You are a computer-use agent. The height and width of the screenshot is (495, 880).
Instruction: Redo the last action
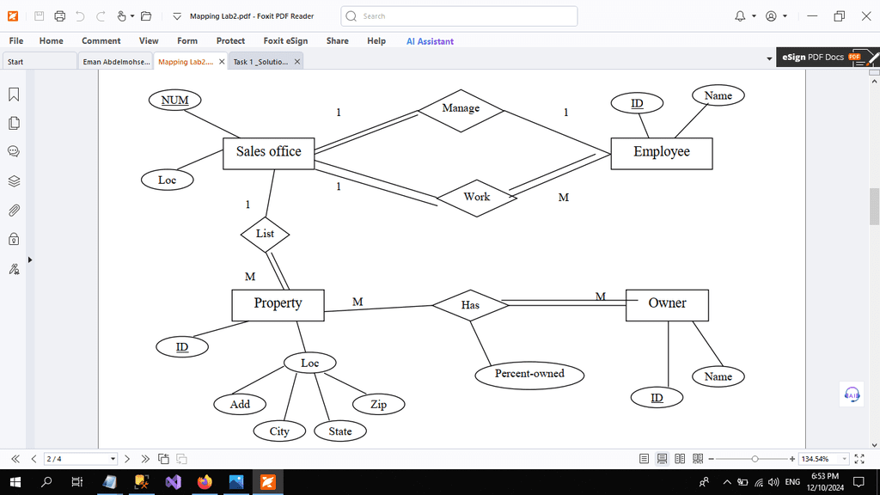click(x=101, y=16)
